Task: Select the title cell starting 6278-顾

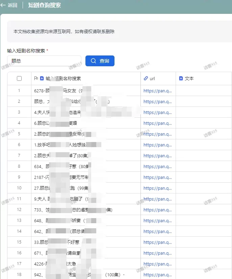Action: coord(86,91)
